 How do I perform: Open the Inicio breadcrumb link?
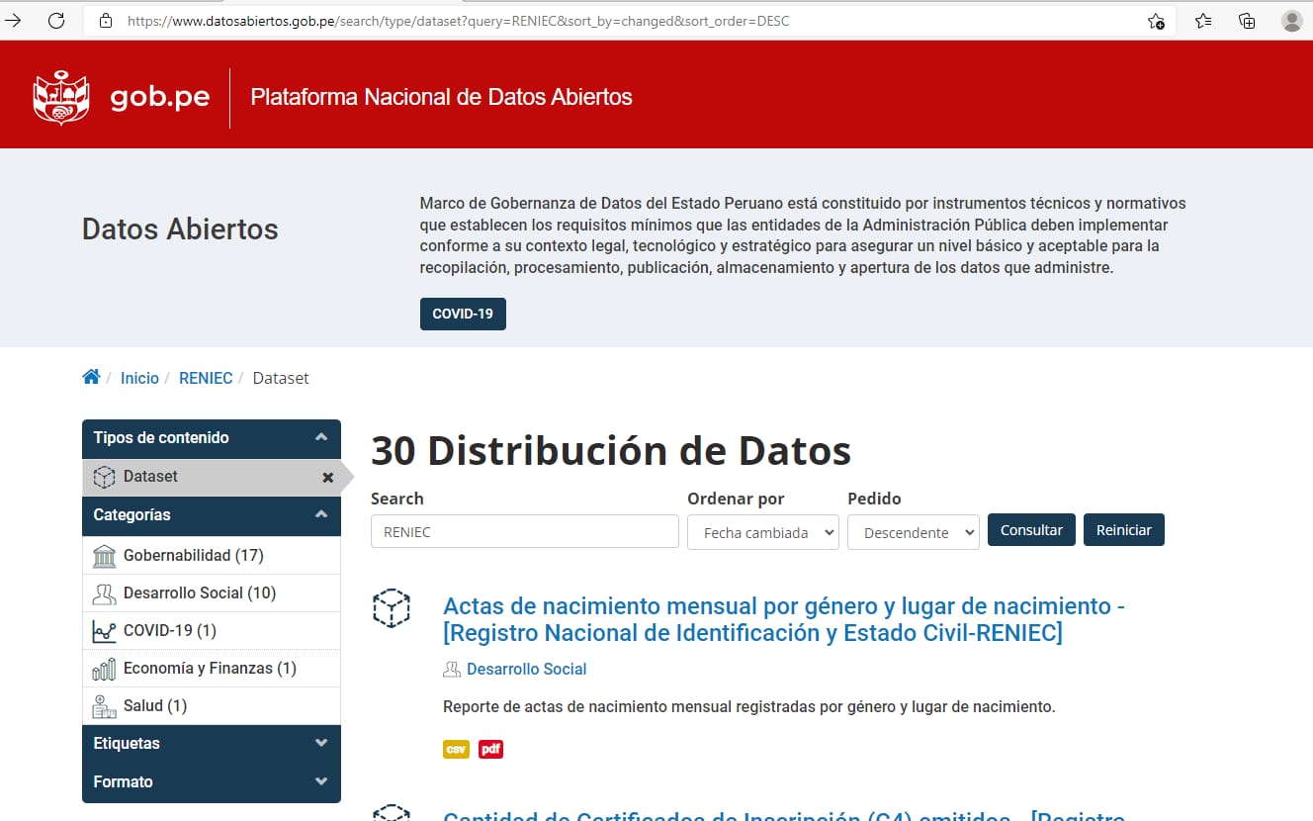click(x=139, y=378)
